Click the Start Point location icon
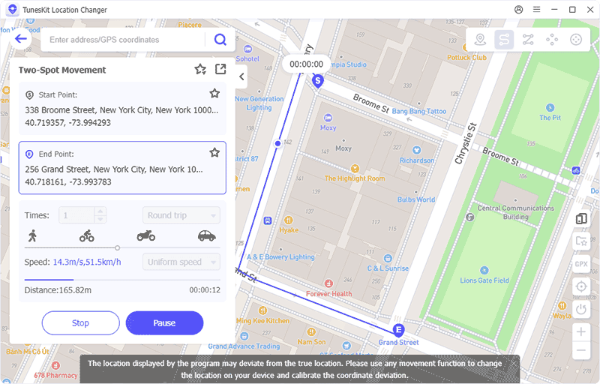This screenshot has height=384, width=600. coord(29,94)
